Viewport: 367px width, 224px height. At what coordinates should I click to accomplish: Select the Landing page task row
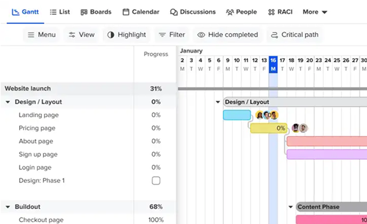(38, 115)
